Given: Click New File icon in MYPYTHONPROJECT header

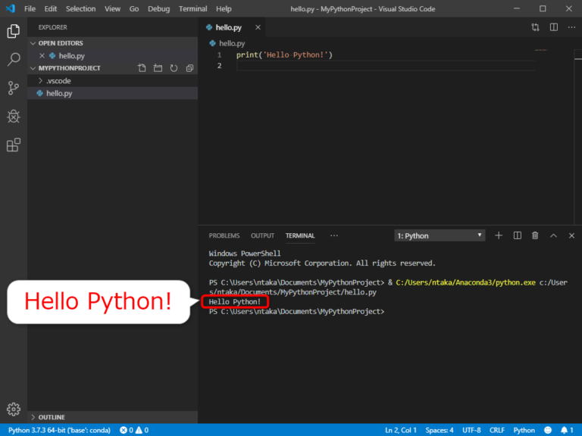Looking at the screenshot, I should click(142, 68).
